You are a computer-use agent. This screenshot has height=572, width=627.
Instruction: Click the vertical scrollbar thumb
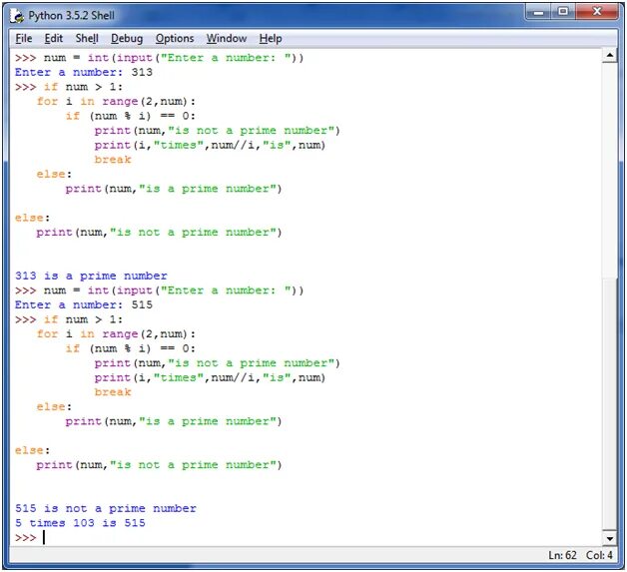click(x=609, y=403)
